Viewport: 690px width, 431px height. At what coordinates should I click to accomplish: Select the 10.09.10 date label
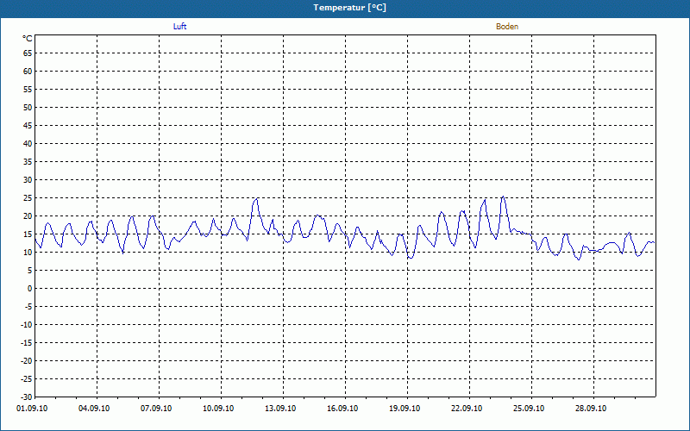[218, 408]
